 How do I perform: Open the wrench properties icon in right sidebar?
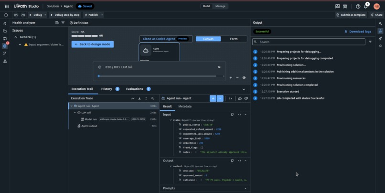click(x=380, y=23)
